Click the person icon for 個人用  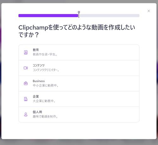click(x=26, y=115)
